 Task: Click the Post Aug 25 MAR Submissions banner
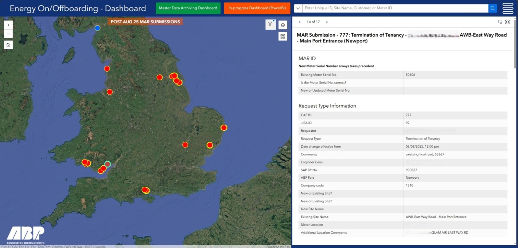[145, 22]
